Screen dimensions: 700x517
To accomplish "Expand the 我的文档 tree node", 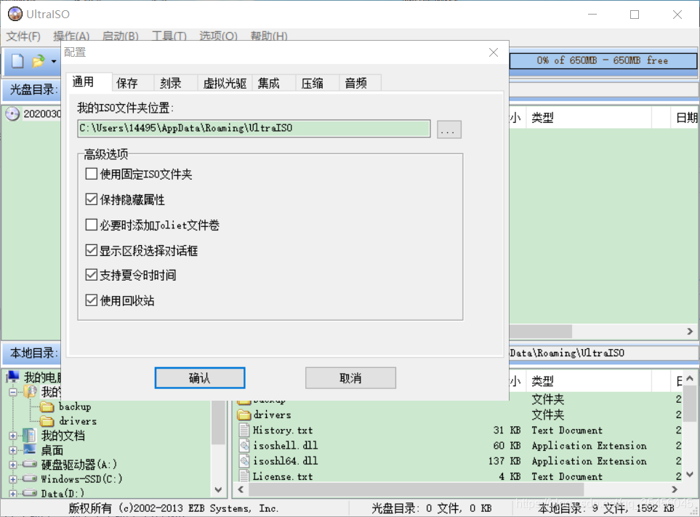I will coord(13,436).
